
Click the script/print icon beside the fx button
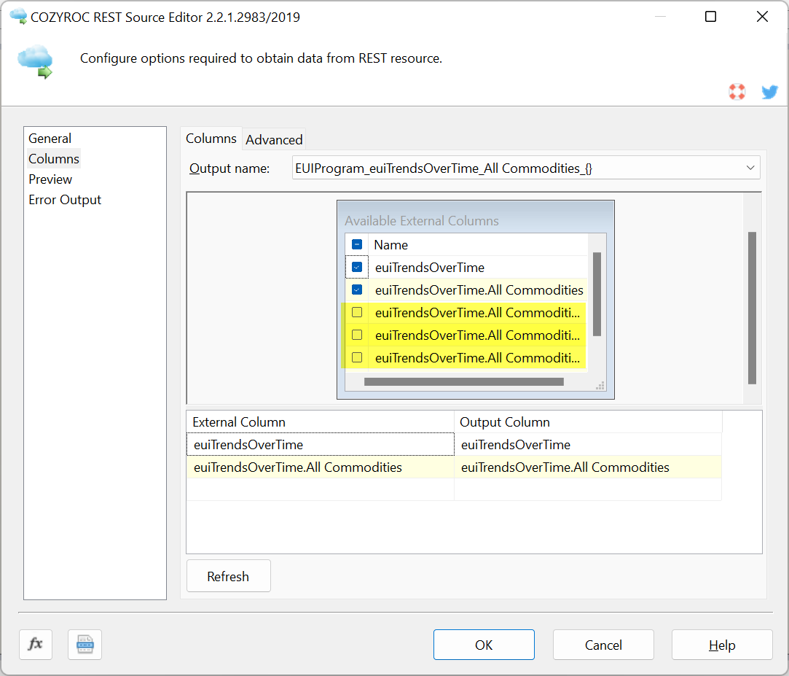(x=85, y=644)
